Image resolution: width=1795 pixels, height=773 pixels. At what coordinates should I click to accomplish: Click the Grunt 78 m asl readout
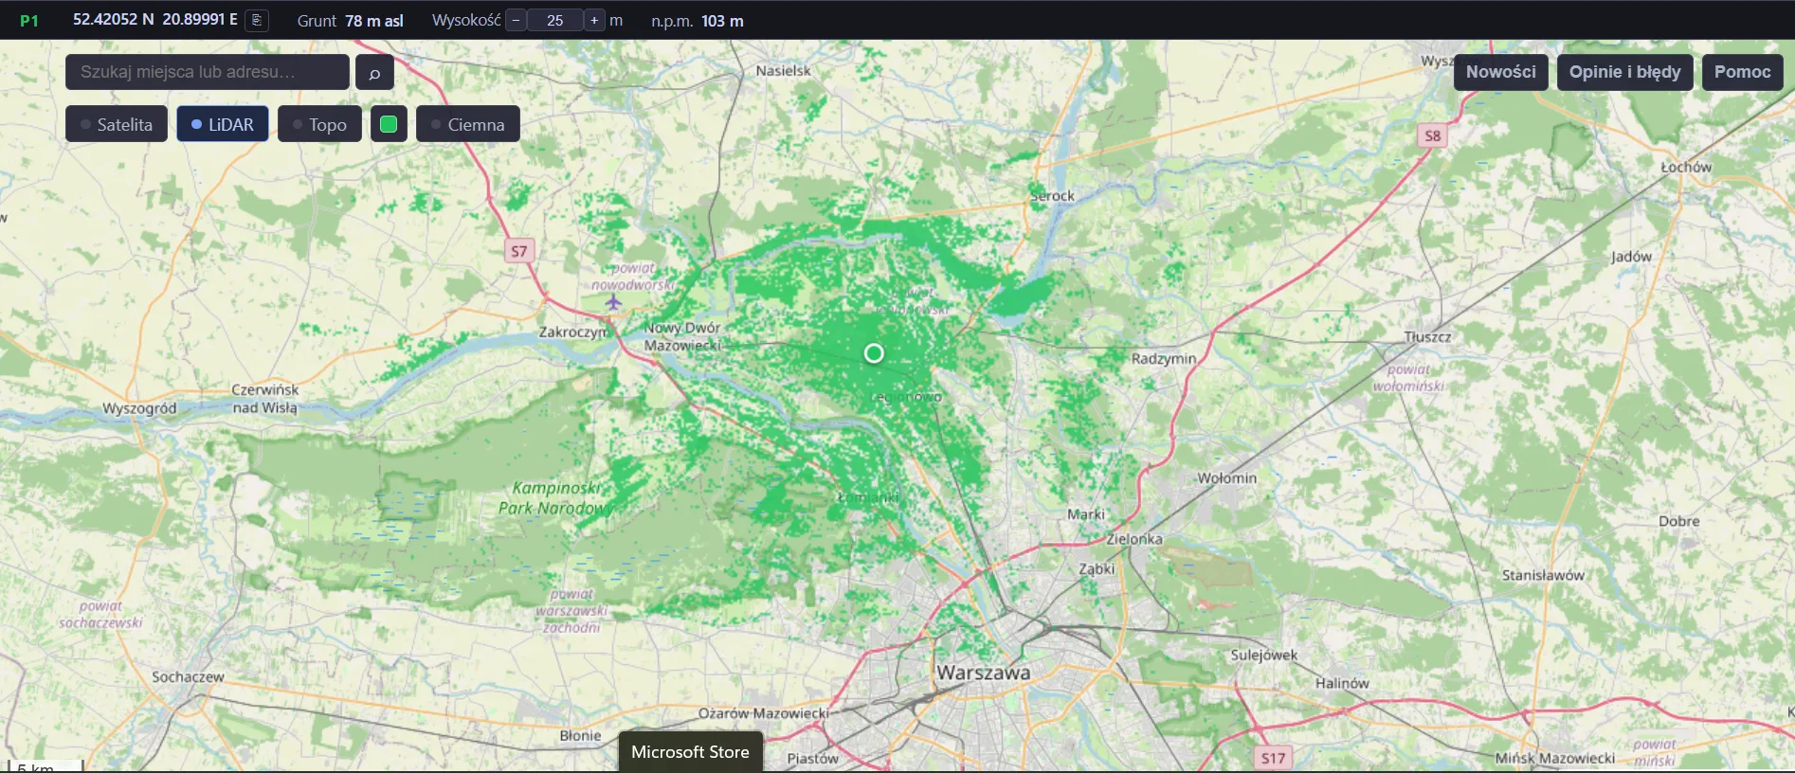click(351, 21)
